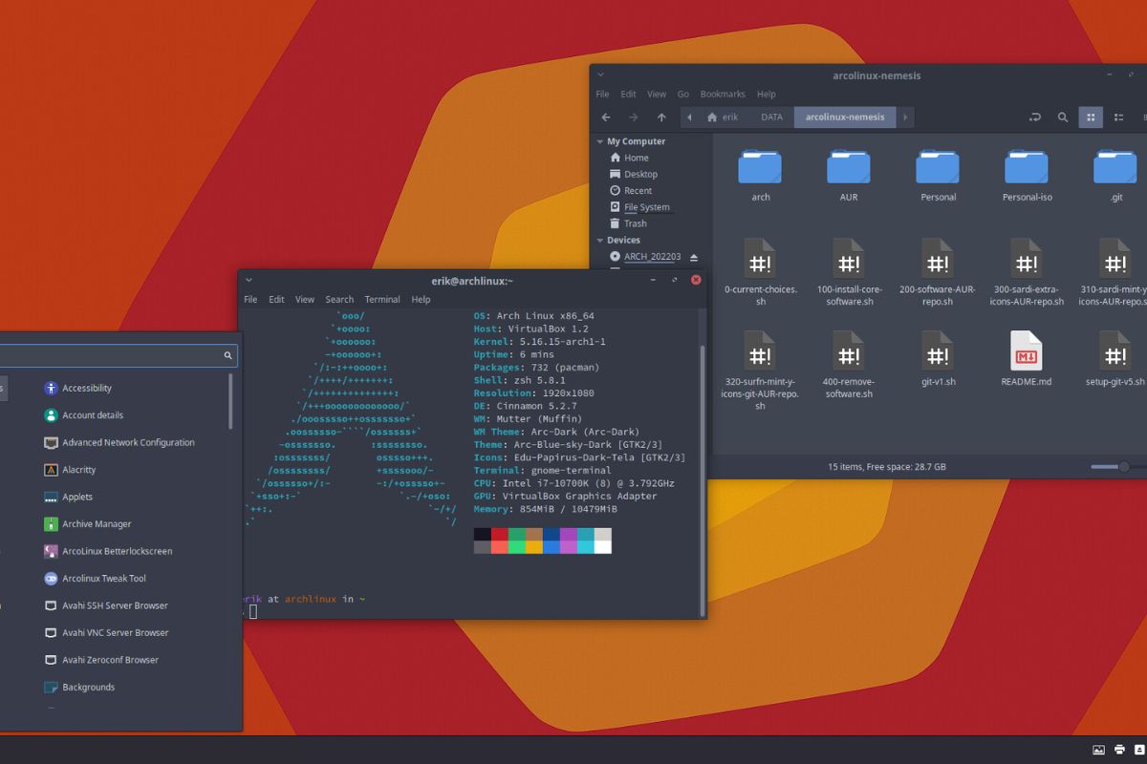Open the AUR folder
The height and width of the screenshot is (764, 1147).
849,175
